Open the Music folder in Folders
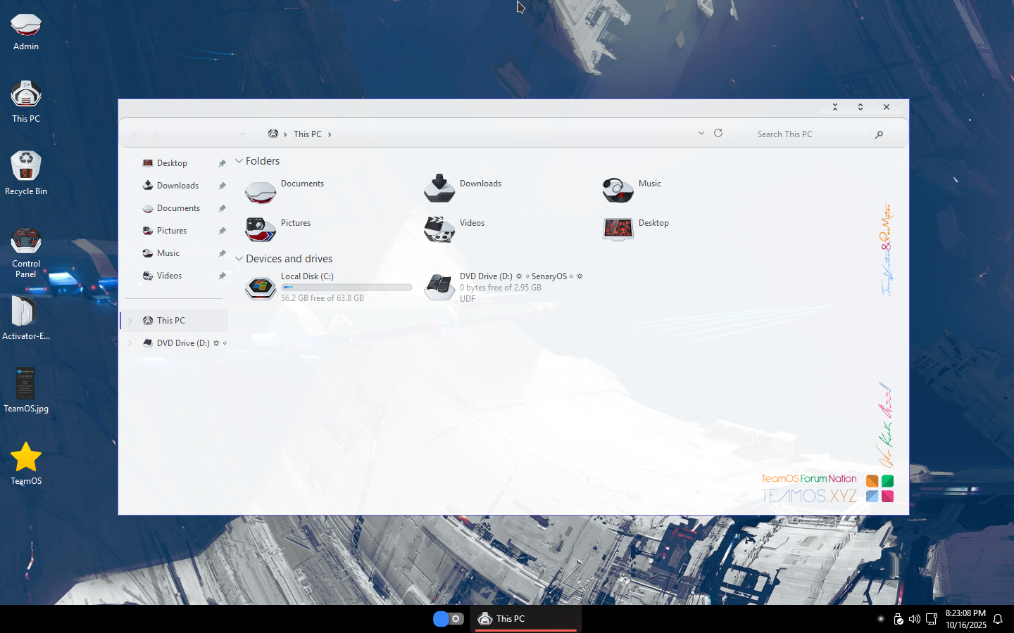Viewport: 1014px width, 633px height. point(618,189)
